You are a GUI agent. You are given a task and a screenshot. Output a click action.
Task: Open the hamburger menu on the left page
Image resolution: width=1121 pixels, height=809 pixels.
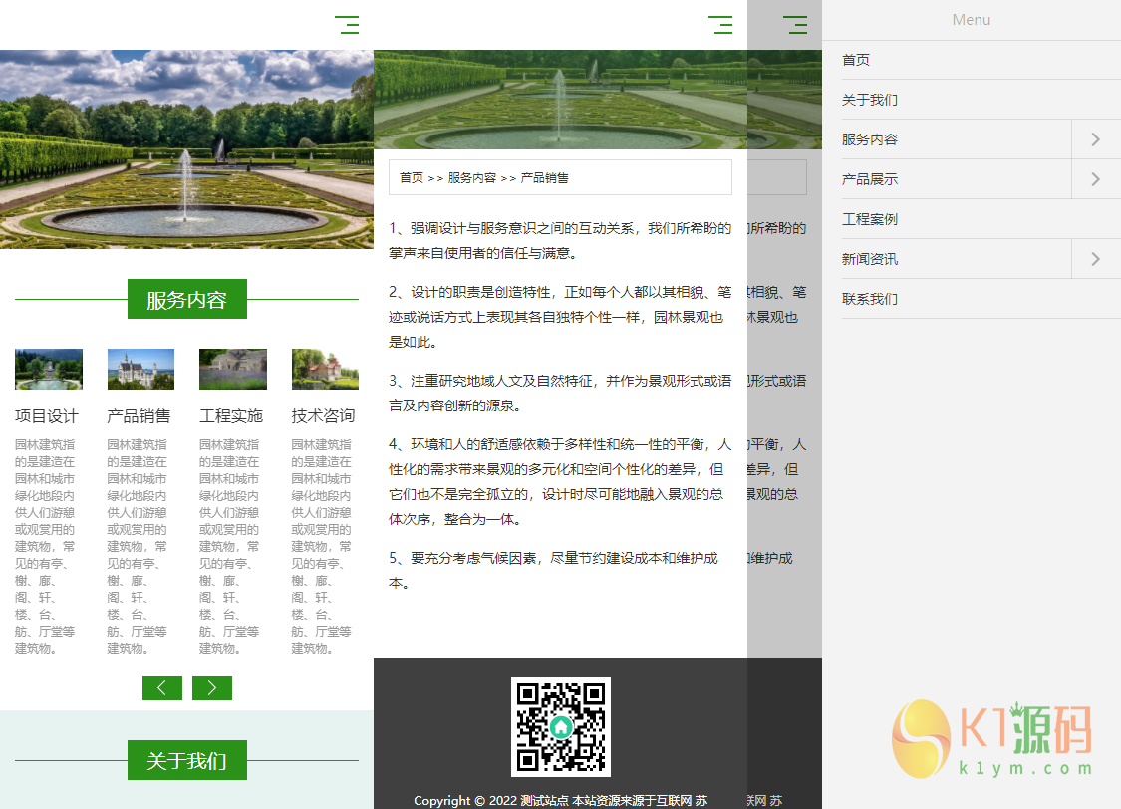click(348, 25)
